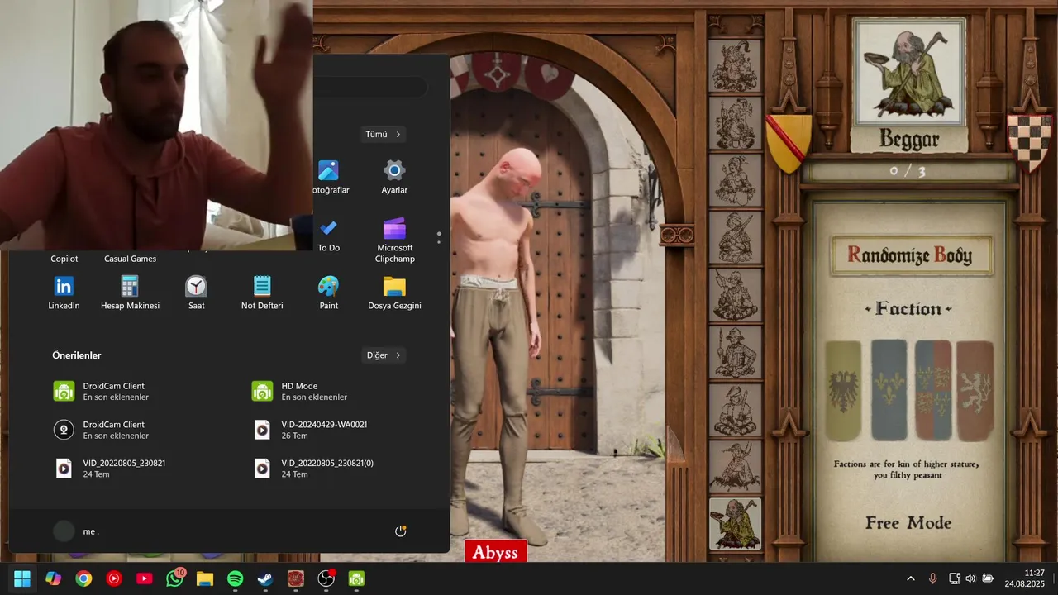
Task: Open the Start menu power options
Action: click(x=400, y=531)
